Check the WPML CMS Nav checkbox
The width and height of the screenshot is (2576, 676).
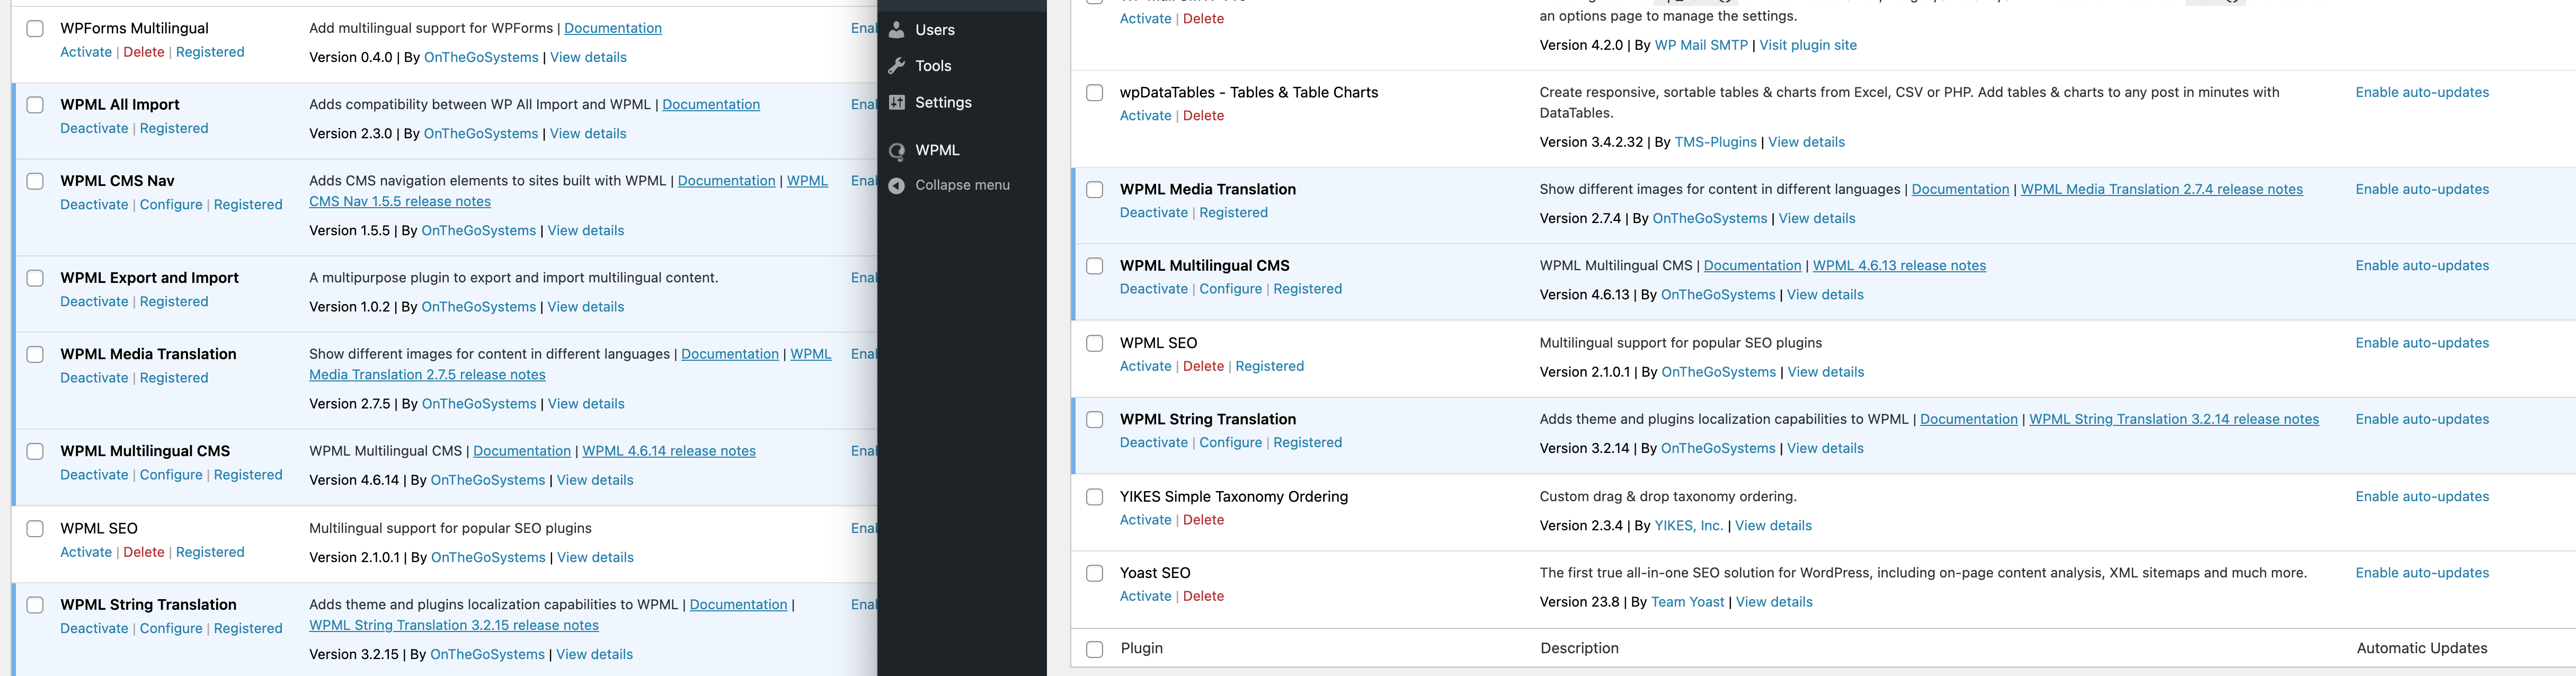[35, 181]
